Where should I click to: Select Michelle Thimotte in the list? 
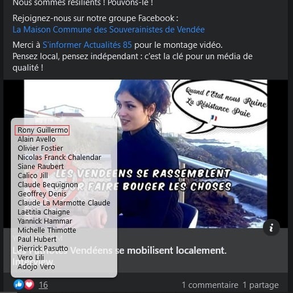pos(47,230)
